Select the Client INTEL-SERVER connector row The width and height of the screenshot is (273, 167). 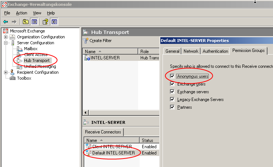point(122,146)
